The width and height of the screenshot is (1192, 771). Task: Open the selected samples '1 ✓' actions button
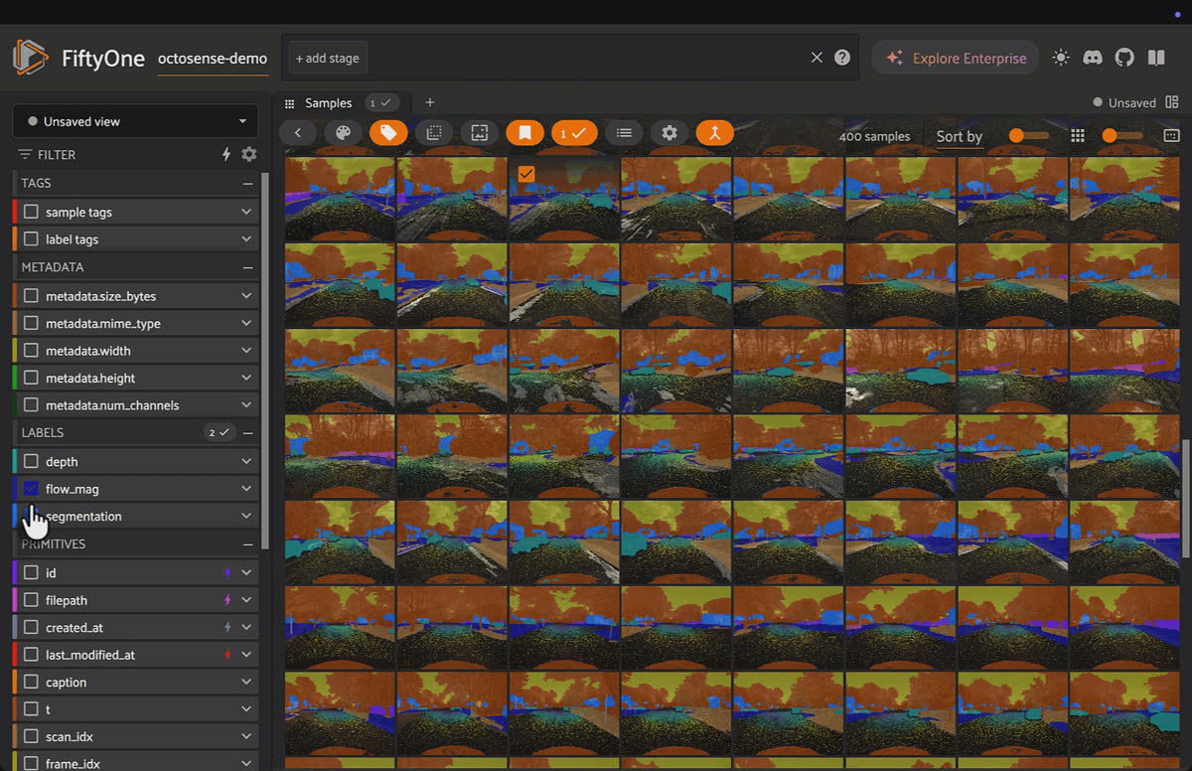pos(574,132)
